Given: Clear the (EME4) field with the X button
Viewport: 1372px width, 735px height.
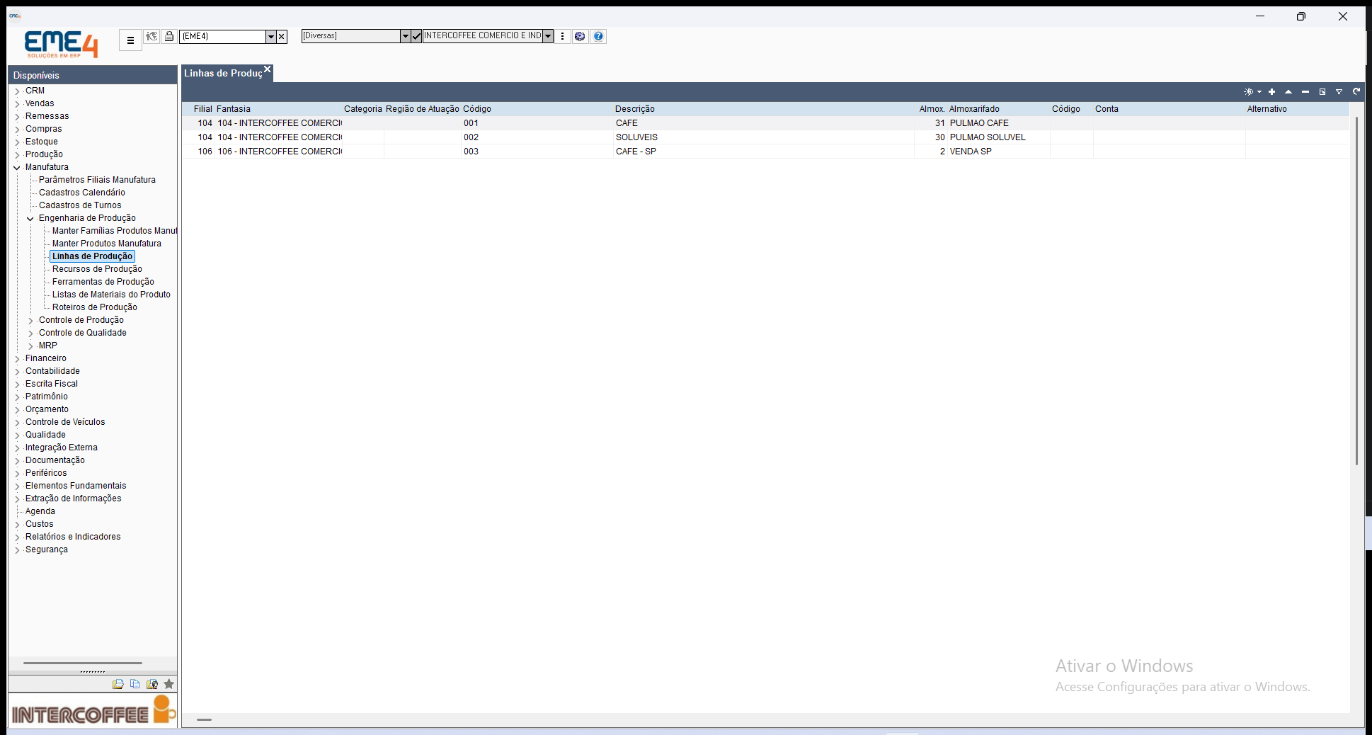Looking at the screenshot, I should [282, 36].
